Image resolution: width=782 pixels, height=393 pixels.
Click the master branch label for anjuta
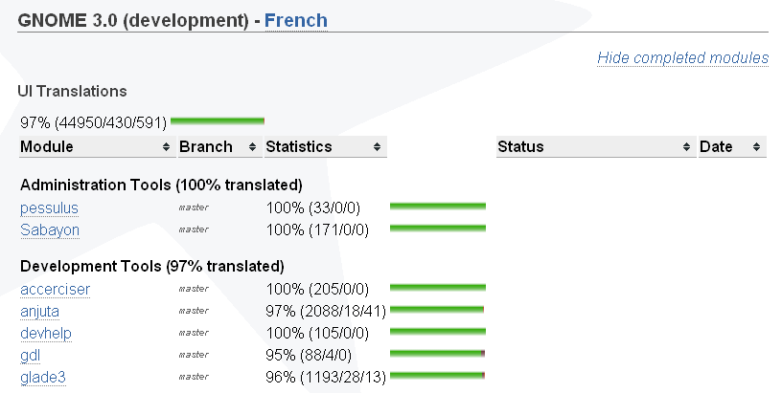coord(194,311)
